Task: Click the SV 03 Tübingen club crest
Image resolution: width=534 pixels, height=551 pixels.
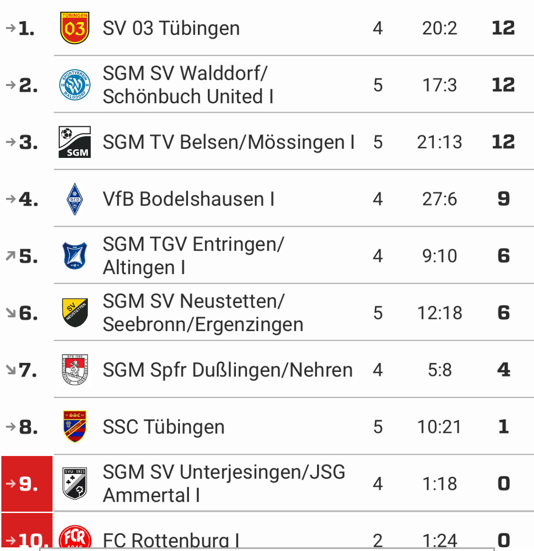Action: tap(75, 28)
